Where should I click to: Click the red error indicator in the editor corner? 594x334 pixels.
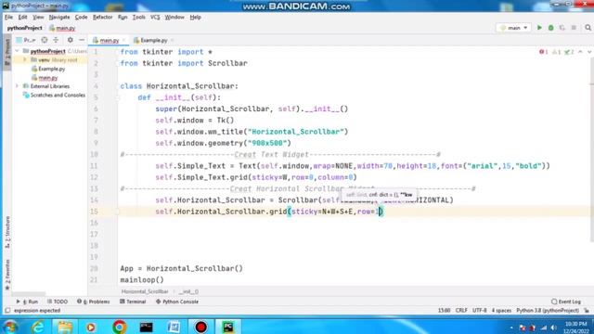click(x=544, y=52)
